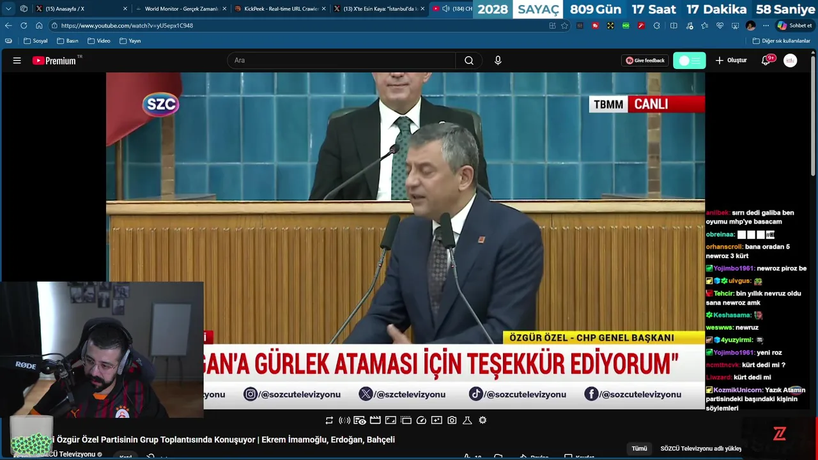Open the Yayın bookmarks folder
This screenshot has width=818, height=460.
click(x=130, y=41)
